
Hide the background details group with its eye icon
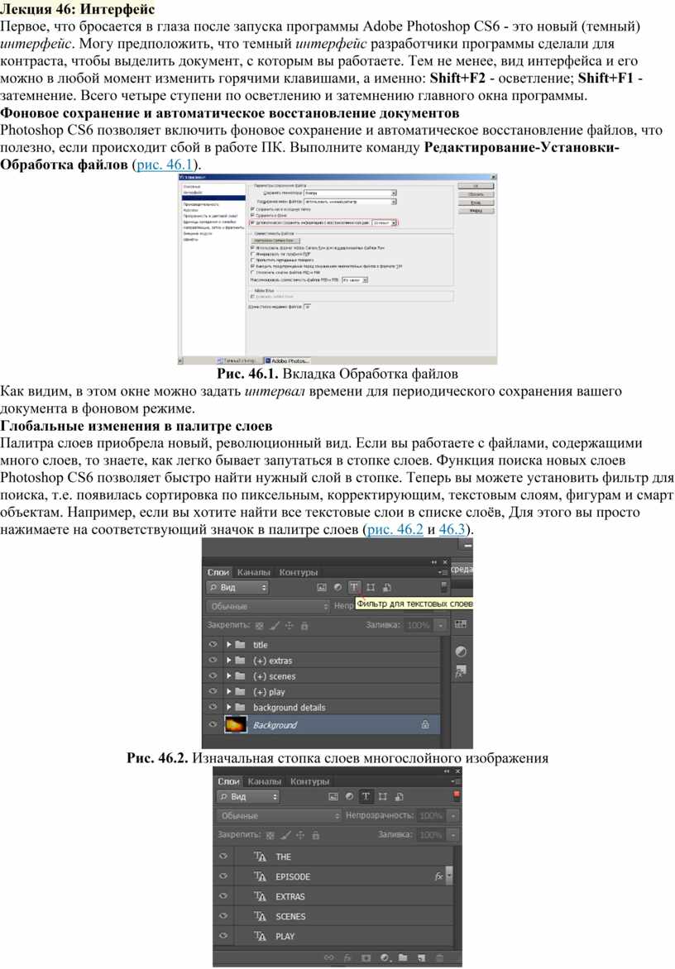click(213, 706)
